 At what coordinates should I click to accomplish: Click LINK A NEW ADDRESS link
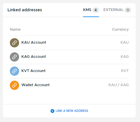tap(72, 111)
